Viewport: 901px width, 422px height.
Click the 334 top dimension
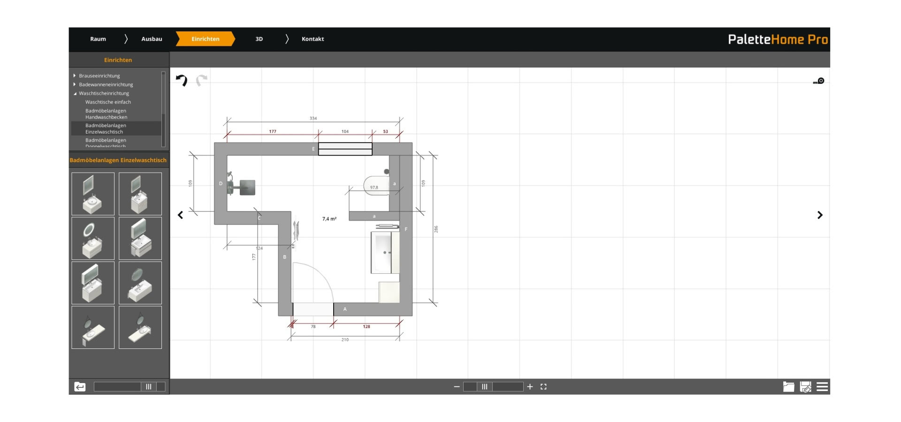313,118
